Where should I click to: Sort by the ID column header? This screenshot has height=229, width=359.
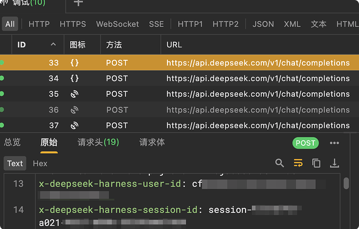pos(37,45)
